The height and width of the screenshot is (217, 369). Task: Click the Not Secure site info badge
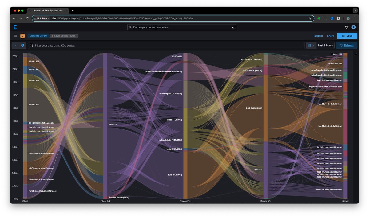click(x=42, y=18)
